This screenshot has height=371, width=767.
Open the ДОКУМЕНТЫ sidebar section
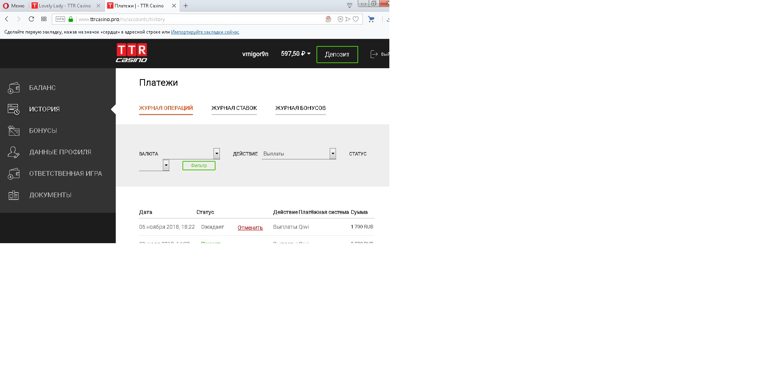click(50, 195)
